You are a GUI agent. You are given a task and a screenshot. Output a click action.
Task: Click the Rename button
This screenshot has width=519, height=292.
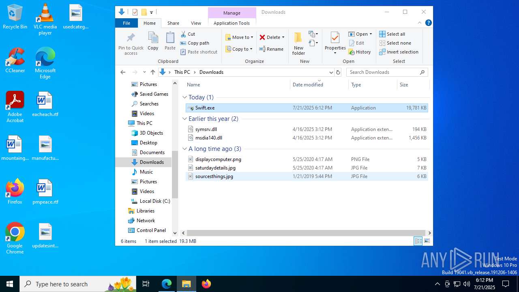(271, 49)
